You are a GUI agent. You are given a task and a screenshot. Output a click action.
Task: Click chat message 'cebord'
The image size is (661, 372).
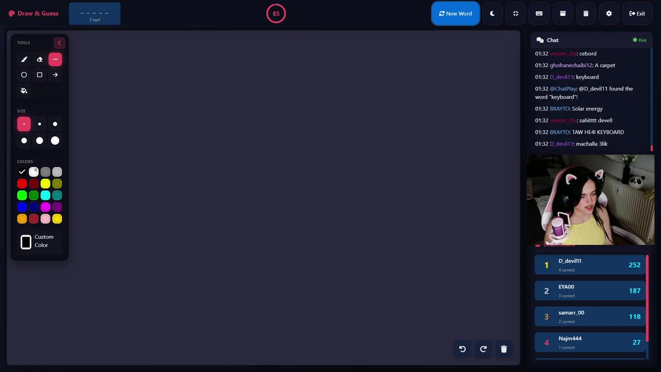588,54
